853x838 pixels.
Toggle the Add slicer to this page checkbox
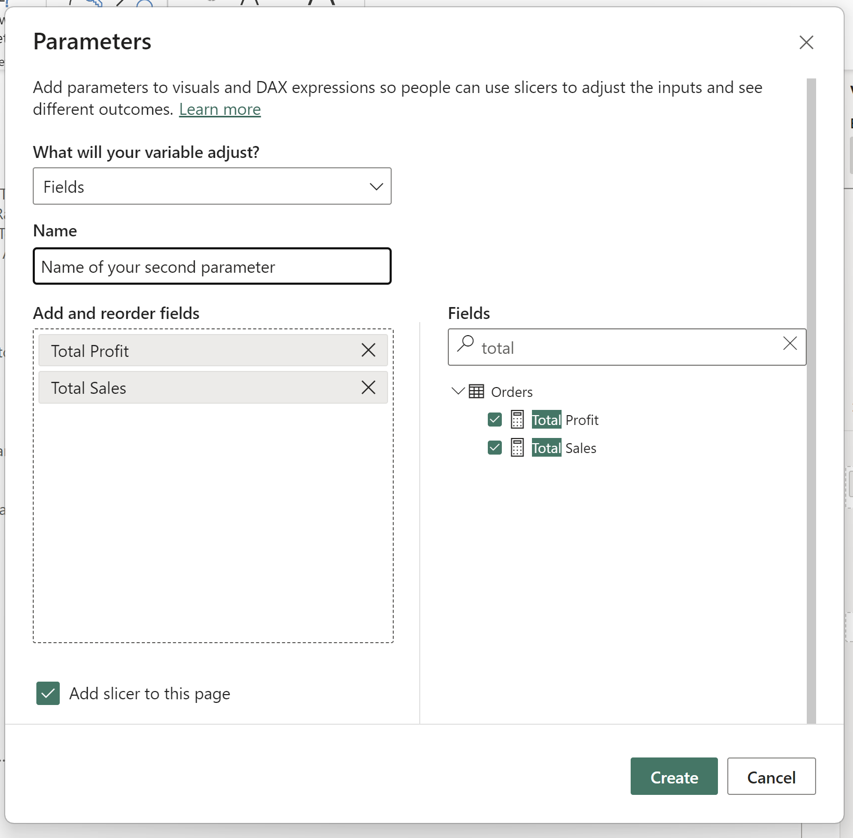(x=48, y=693)
